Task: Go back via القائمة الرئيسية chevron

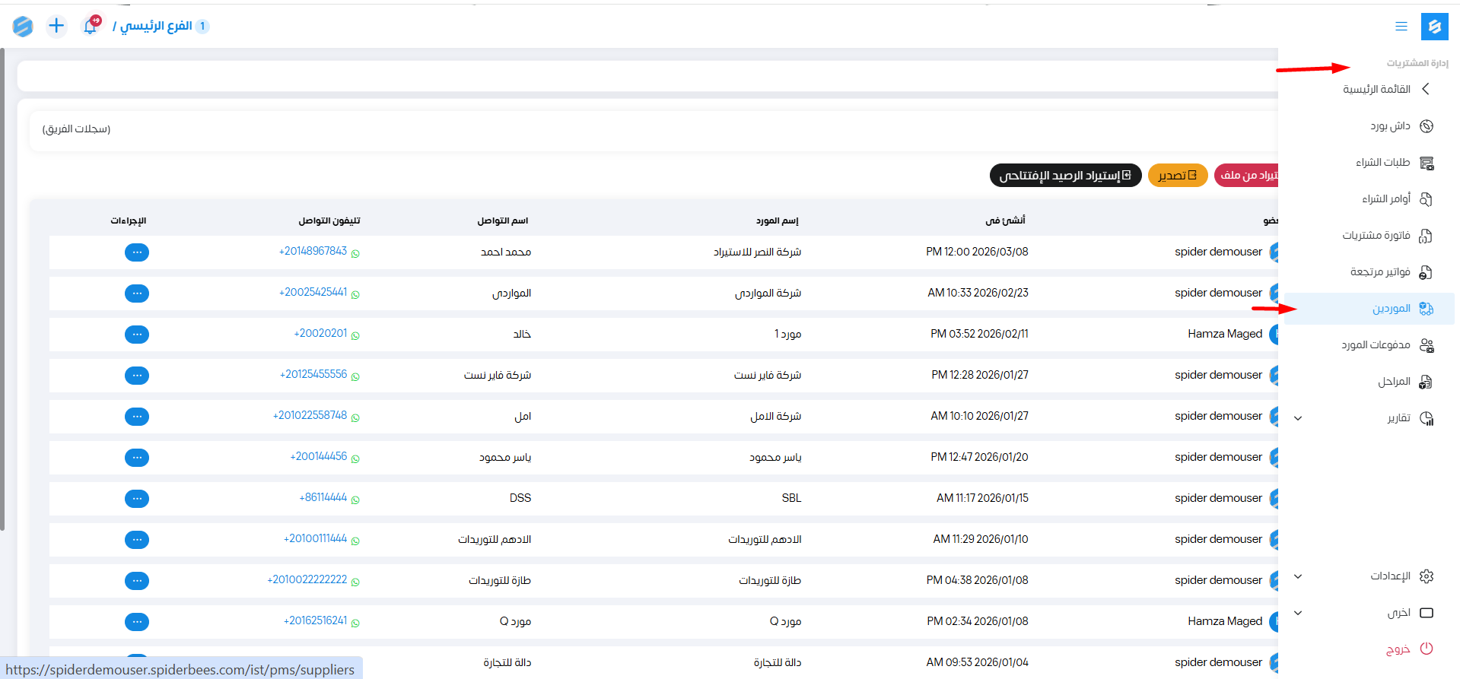Action: point(1426,90)
